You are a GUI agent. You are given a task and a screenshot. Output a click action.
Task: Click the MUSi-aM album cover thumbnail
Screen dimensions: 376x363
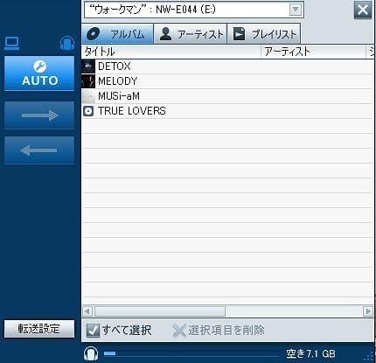[88, 96]
